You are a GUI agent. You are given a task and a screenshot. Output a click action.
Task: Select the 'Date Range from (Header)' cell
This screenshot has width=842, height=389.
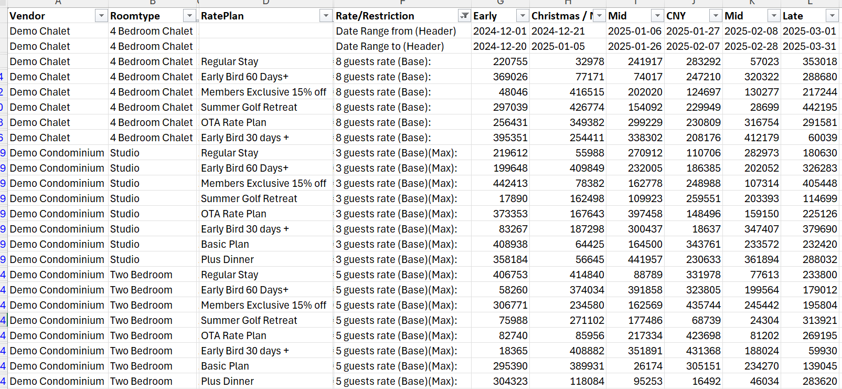396,31
